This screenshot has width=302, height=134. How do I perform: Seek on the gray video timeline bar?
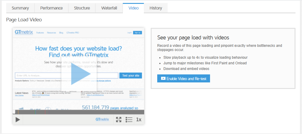click(x=78, y=112)
